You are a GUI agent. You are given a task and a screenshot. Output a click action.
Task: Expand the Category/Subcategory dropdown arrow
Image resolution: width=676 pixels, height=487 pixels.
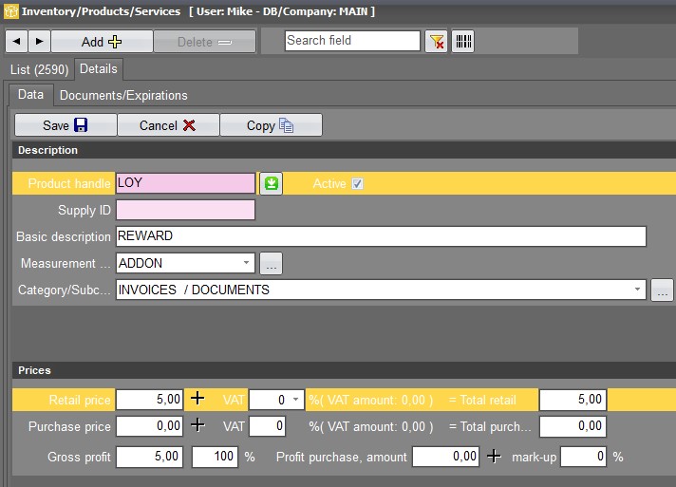637,290
